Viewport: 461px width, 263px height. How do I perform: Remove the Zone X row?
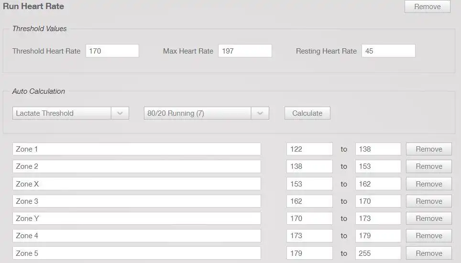coord(429,184)
